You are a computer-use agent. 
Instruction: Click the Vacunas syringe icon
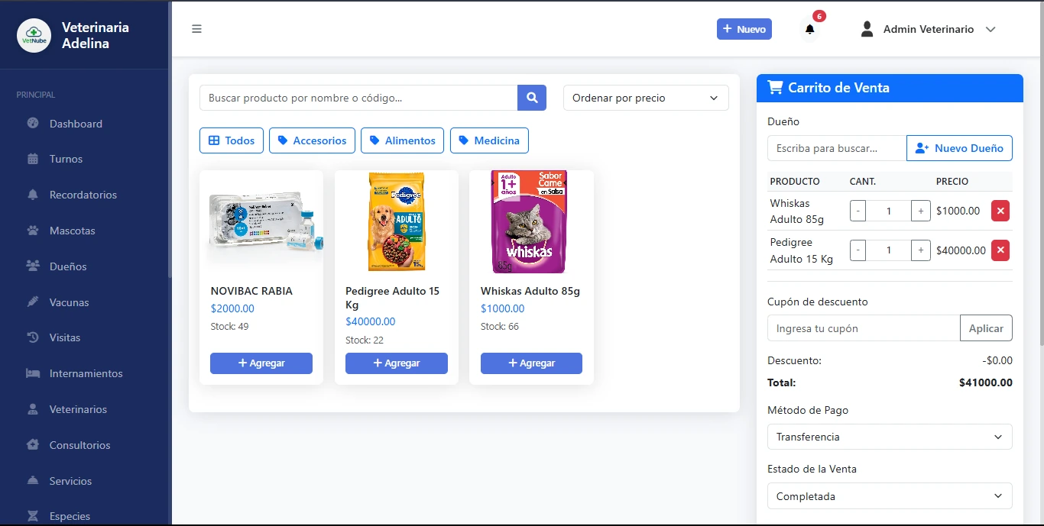(33, 302)
